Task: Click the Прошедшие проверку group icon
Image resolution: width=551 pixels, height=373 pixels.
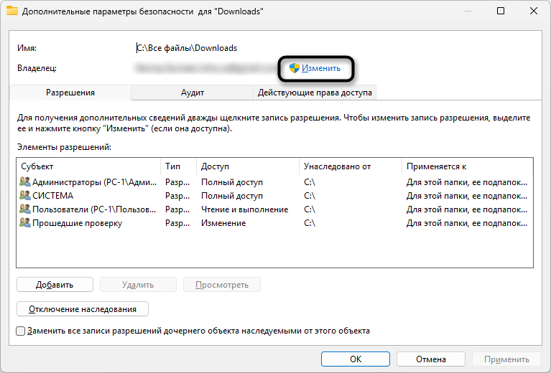Action: [x=25, y=223]
